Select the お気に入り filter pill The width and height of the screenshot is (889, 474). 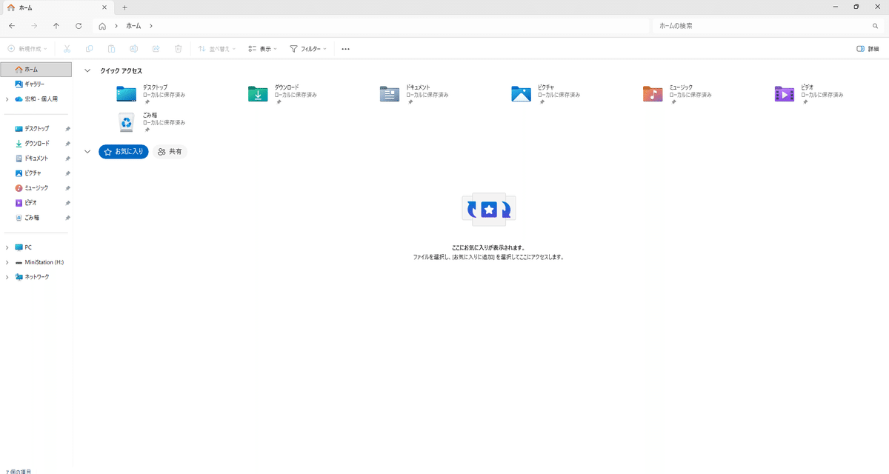[x=123, y=151]
